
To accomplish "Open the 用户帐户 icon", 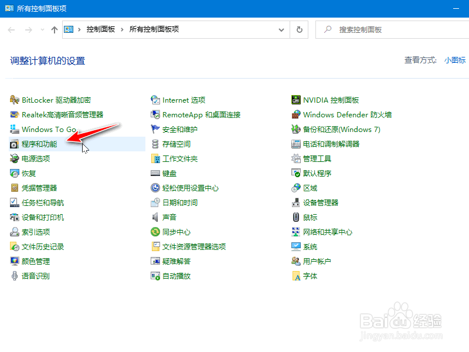I will coord(296,261).
